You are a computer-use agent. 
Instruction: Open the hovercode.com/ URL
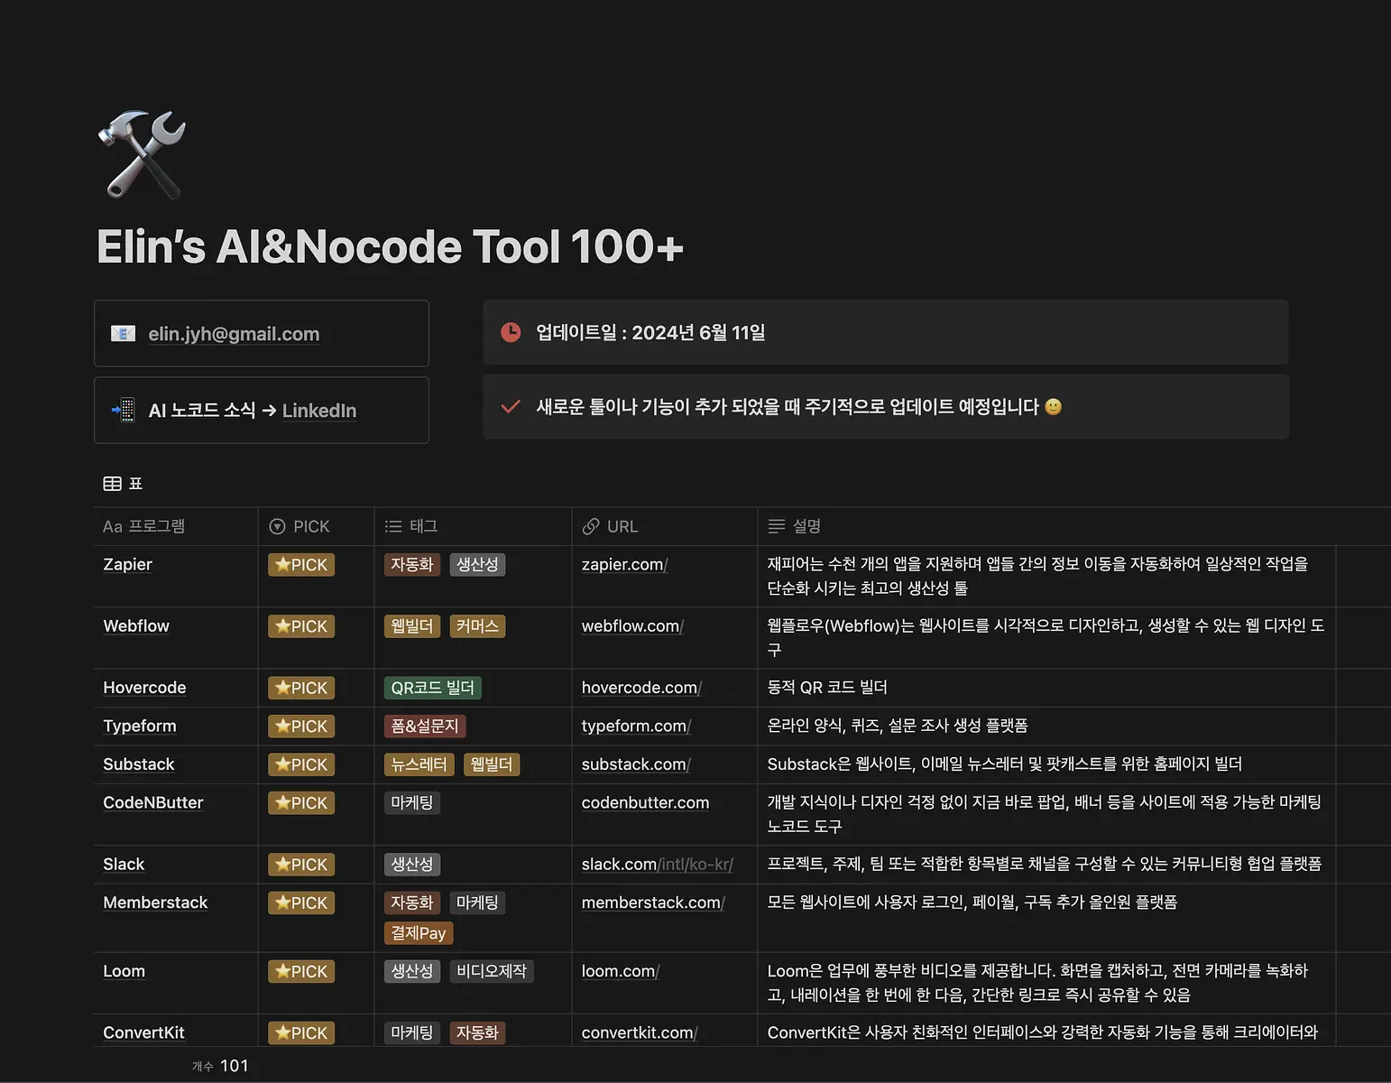[641, 688]
